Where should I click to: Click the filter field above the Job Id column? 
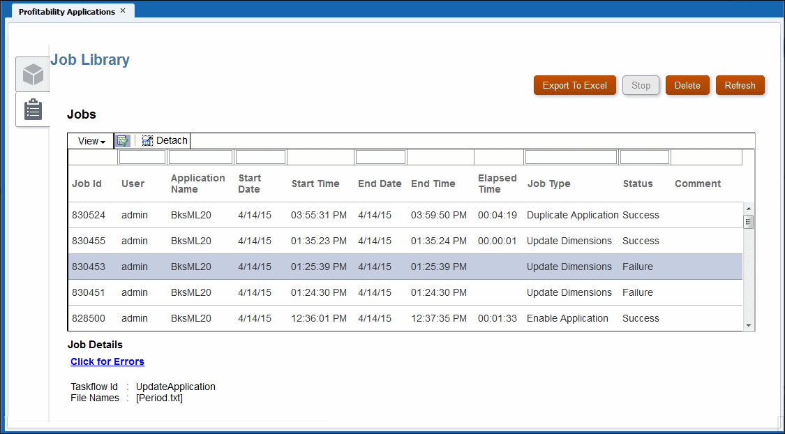[x=91, y=156]
